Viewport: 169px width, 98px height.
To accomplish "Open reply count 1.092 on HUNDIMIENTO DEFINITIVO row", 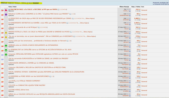I will pyautogui.click(x=137, y=23).
